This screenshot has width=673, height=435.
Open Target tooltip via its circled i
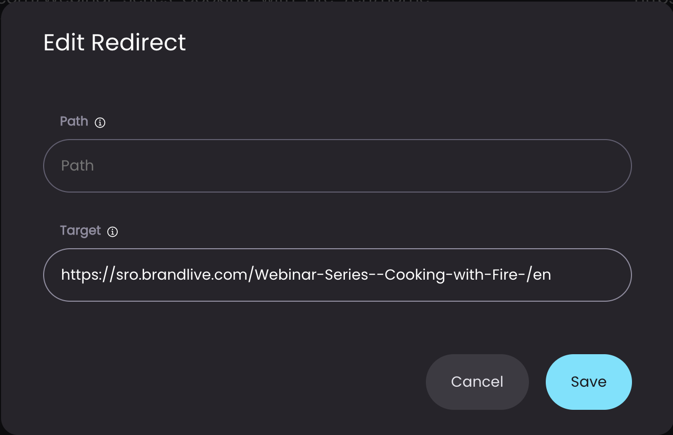point(113,232)
